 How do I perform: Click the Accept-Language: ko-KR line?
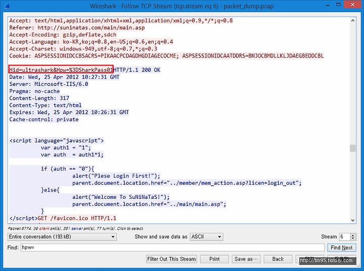[x=91, y=42]
